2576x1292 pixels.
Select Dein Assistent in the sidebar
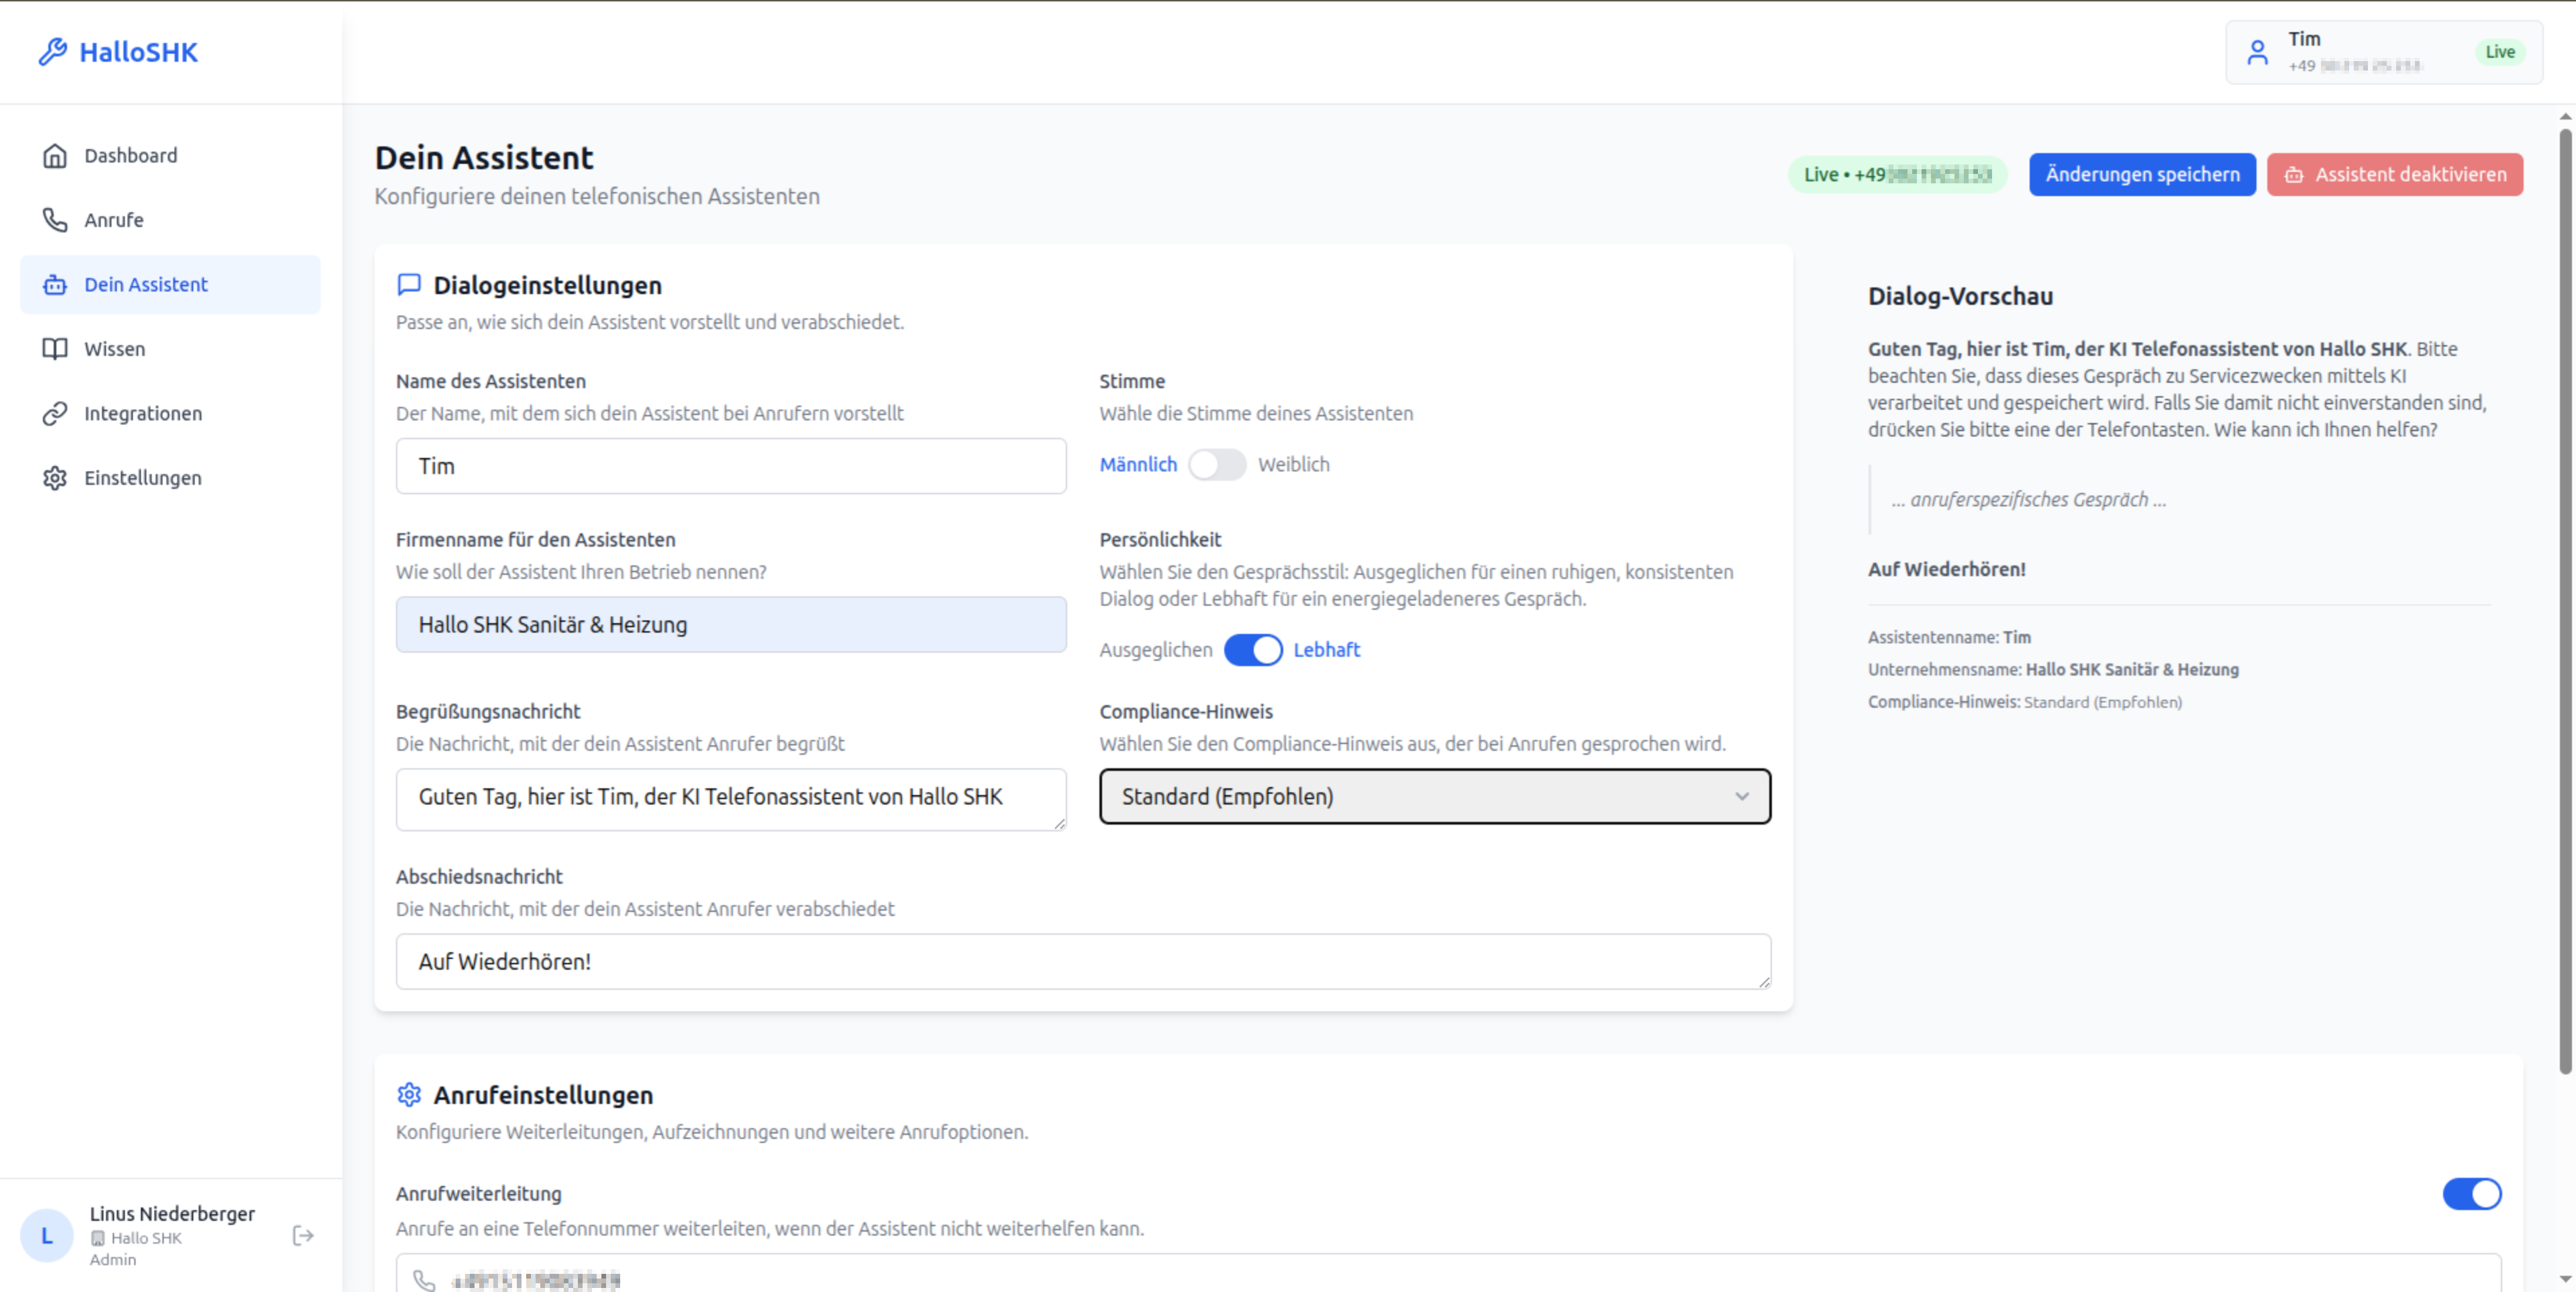[x=170, y=284]
